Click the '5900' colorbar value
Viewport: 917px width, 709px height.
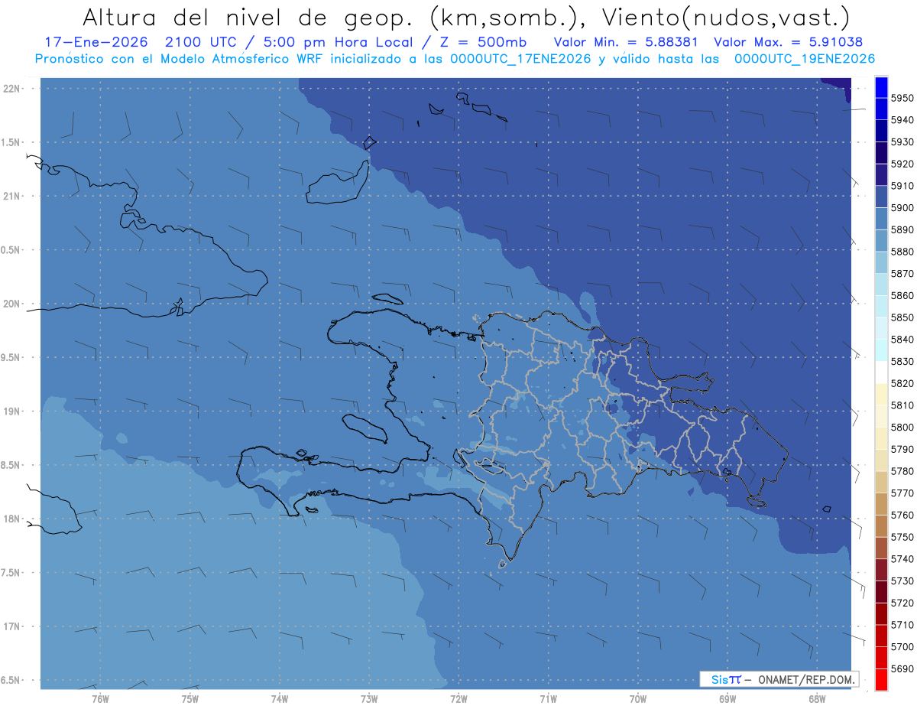coord(902,208)
